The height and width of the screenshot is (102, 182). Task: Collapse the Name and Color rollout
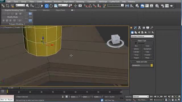(142, 62)
